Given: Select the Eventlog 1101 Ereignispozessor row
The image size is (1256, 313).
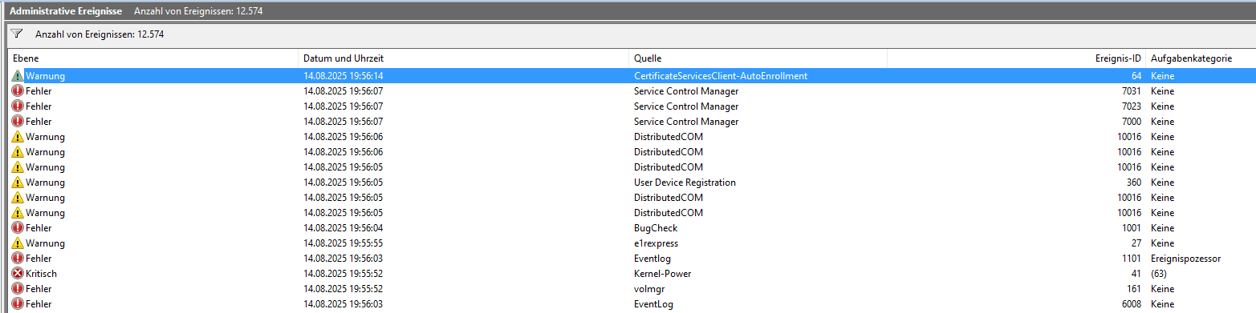Looking at the screenshot, I should [632, 259].
